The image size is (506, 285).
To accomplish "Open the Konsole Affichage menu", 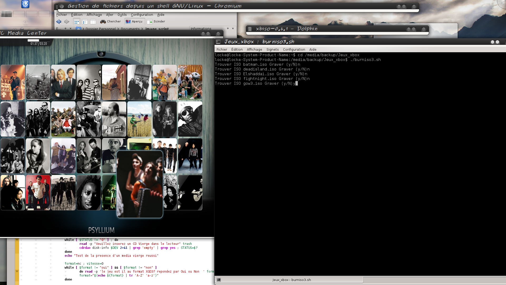I will [x=254, y=49].
